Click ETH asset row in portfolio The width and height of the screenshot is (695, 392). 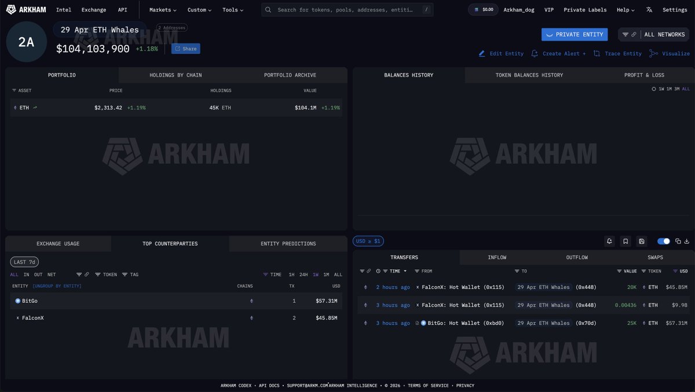[x=176, y=108]
